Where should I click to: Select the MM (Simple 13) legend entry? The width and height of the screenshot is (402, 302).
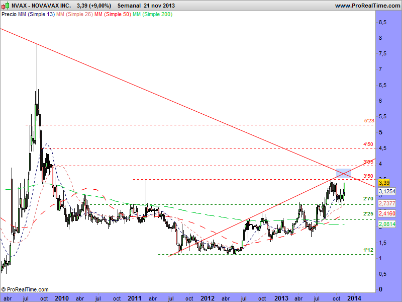pos(36,15)
